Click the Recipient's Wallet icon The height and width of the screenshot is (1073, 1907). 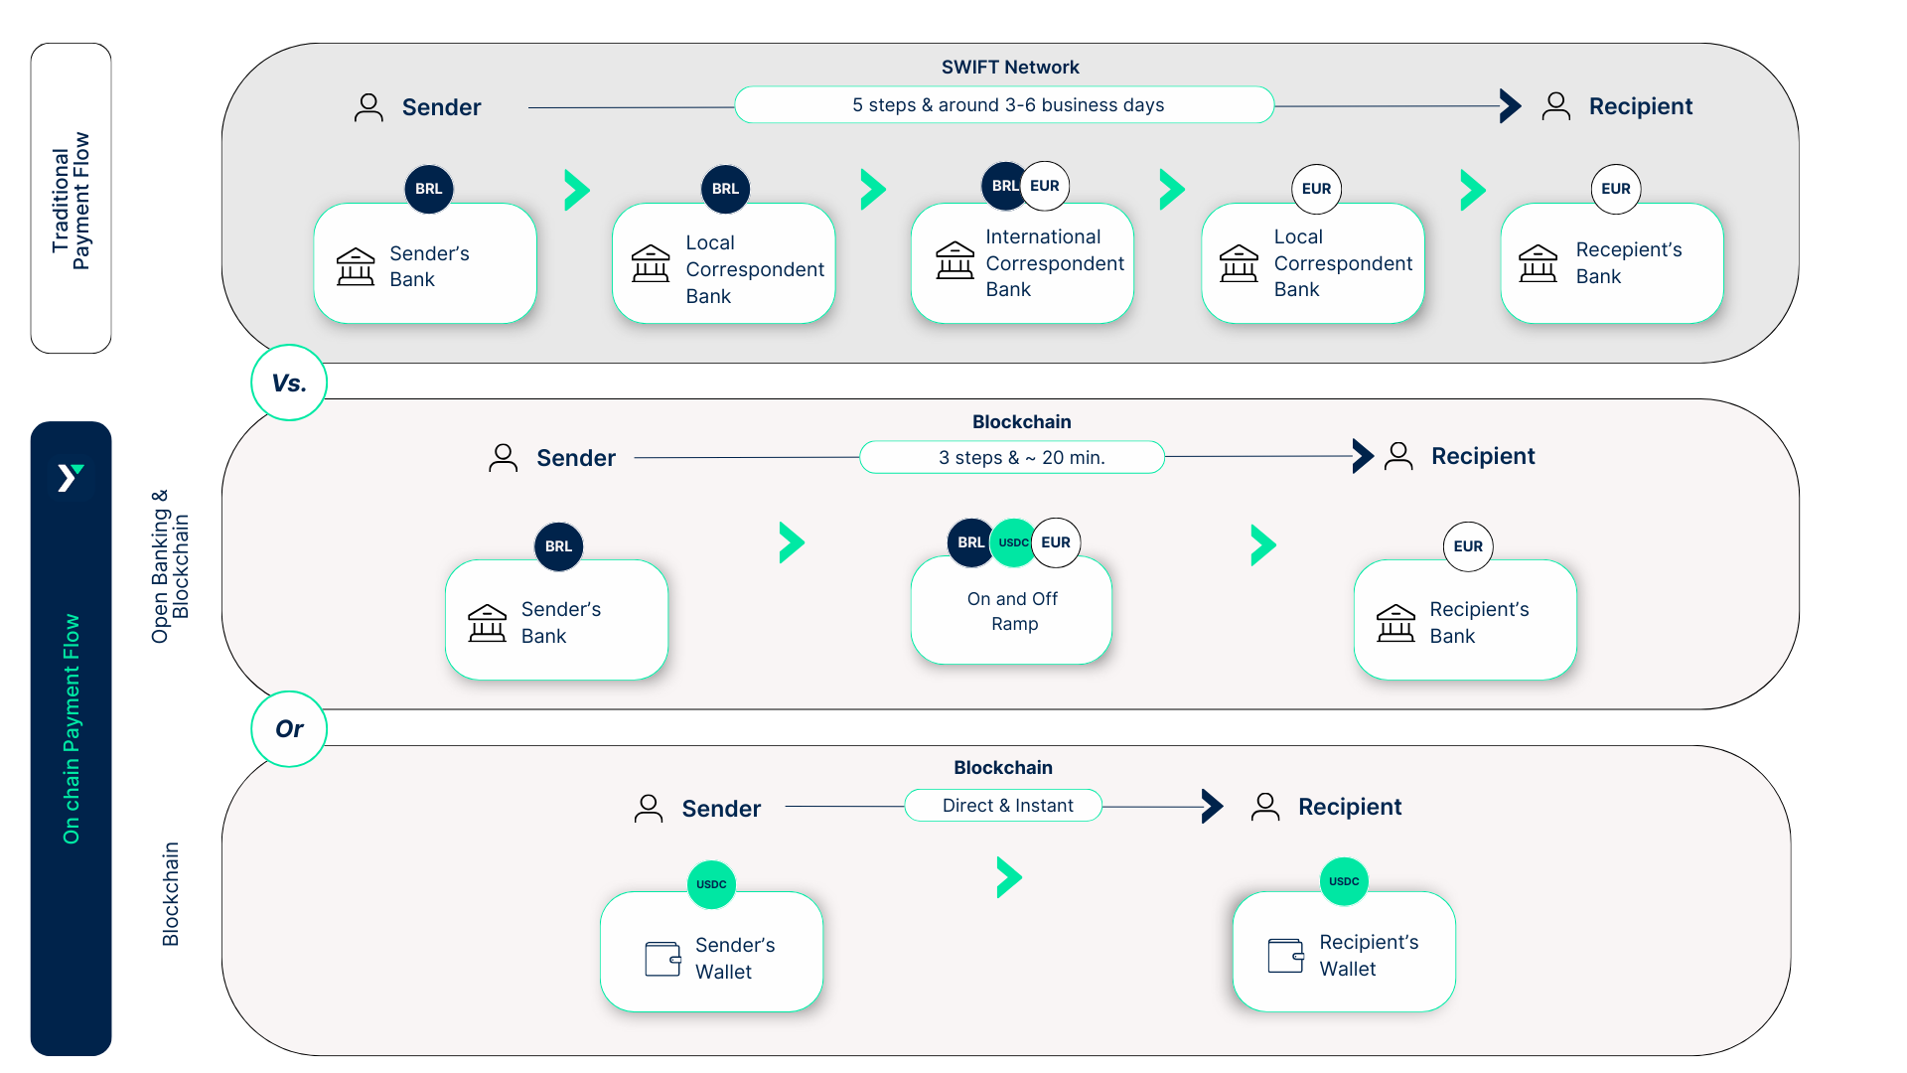point(1286,955)
